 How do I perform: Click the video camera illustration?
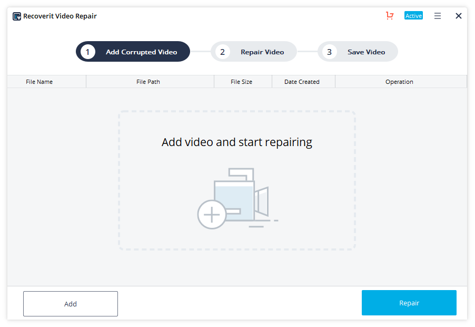tap(245, 198)
